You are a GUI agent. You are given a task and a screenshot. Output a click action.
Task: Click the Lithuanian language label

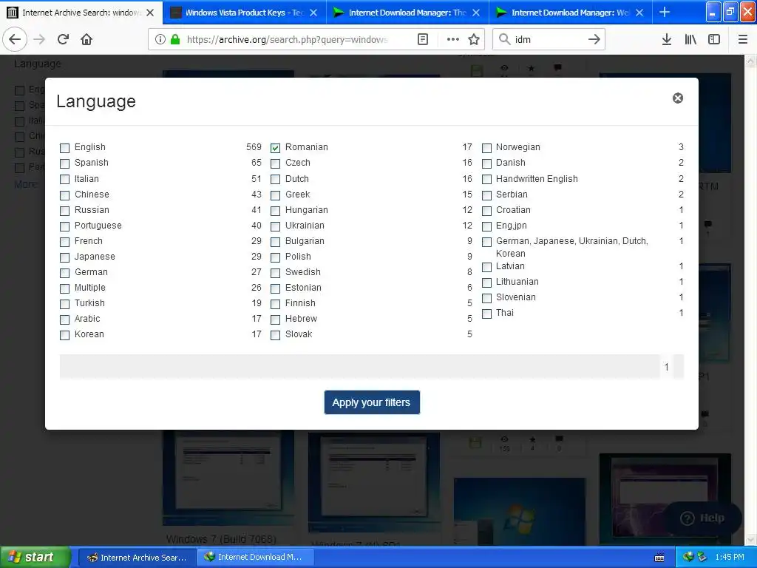tap(517, 282)
